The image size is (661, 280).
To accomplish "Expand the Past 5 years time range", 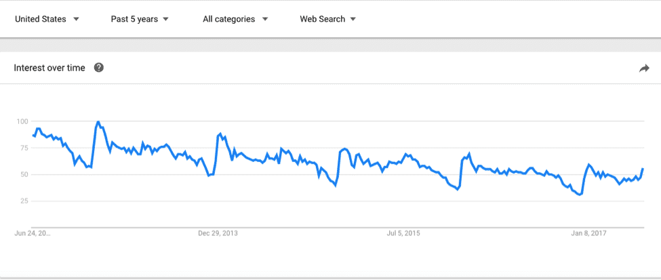I will click(140, 19).
